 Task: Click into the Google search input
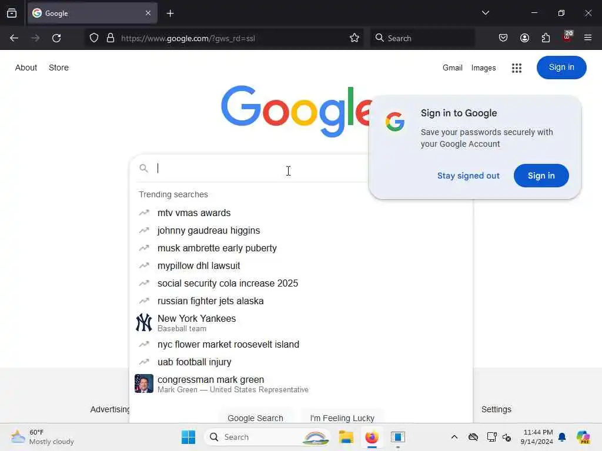[261, 169]
